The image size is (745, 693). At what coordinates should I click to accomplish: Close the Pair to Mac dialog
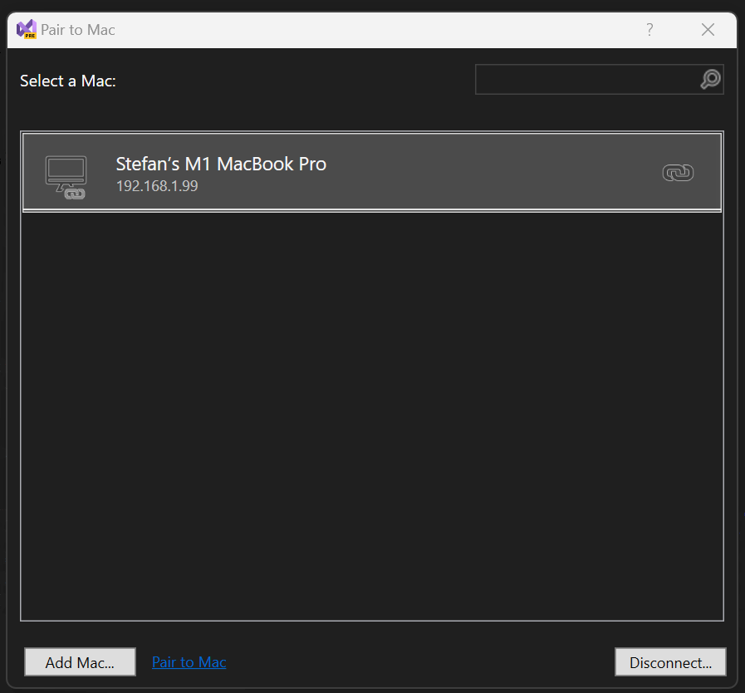pos(708,30)
